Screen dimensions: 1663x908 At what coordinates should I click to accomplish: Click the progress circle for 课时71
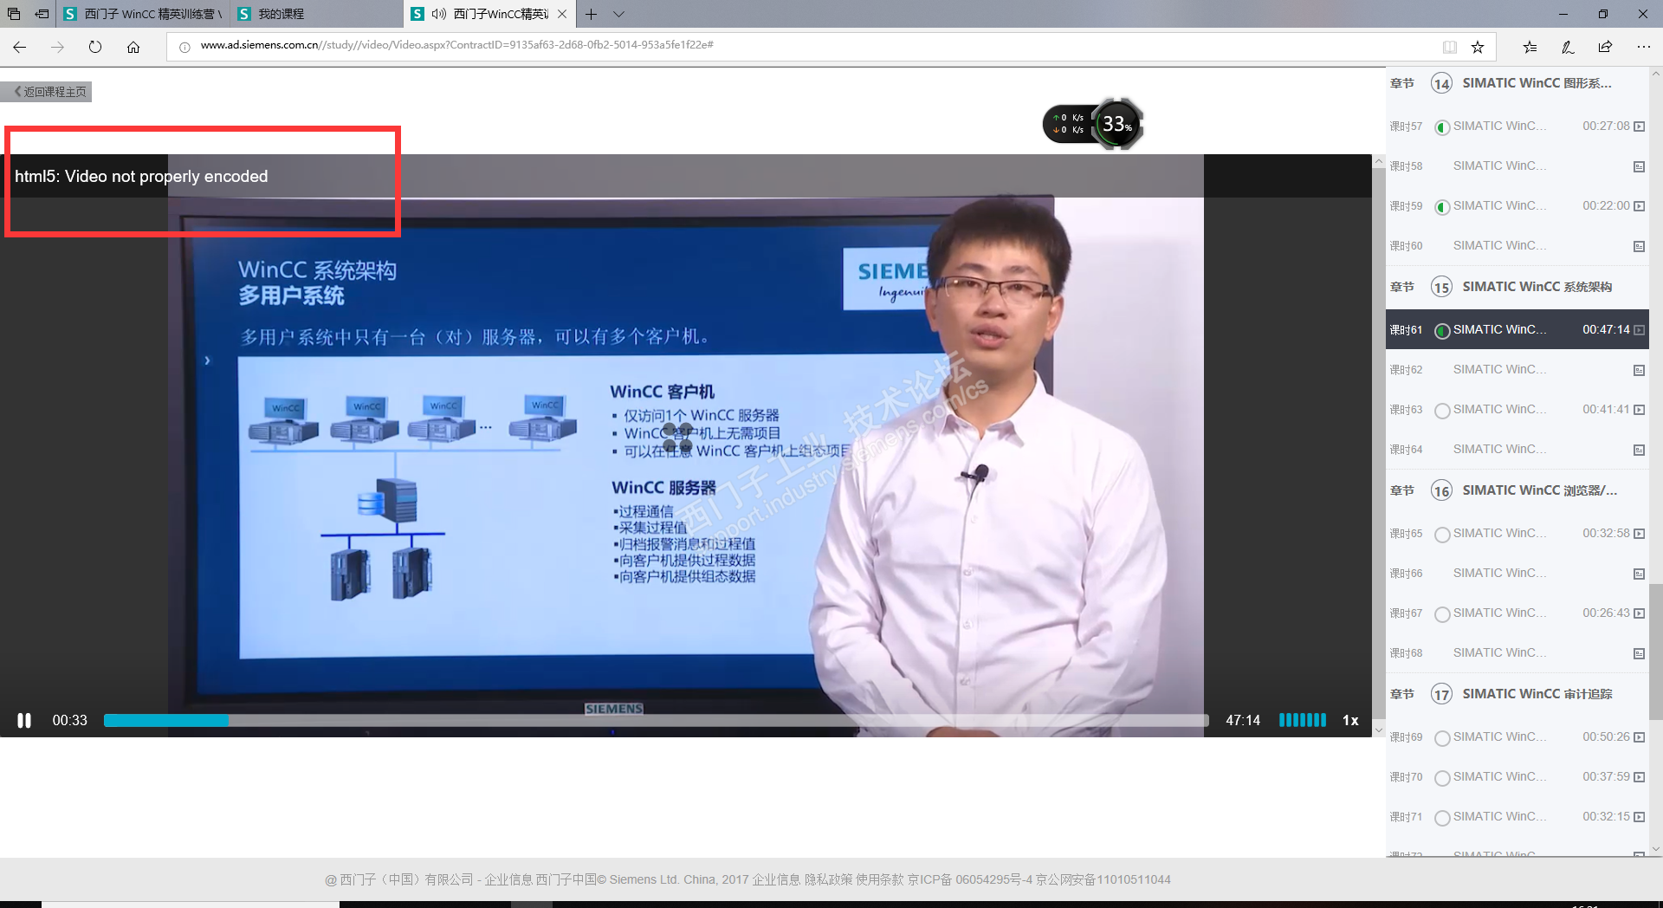pos(1442,818)
